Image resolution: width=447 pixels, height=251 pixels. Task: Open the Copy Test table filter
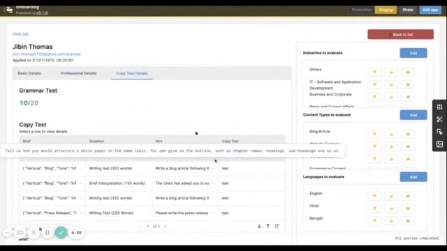click(268, 226)
